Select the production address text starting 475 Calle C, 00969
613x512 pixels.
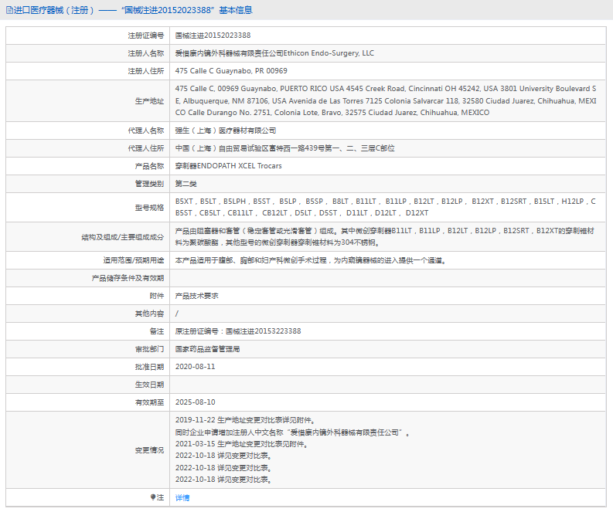click(386, 100)
